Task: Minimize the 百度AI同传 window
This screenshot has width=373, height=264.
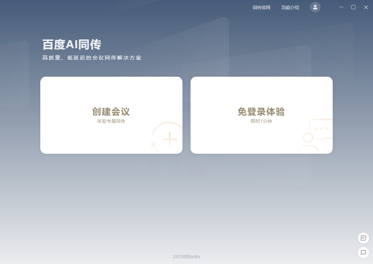Action: pos(341,7)
